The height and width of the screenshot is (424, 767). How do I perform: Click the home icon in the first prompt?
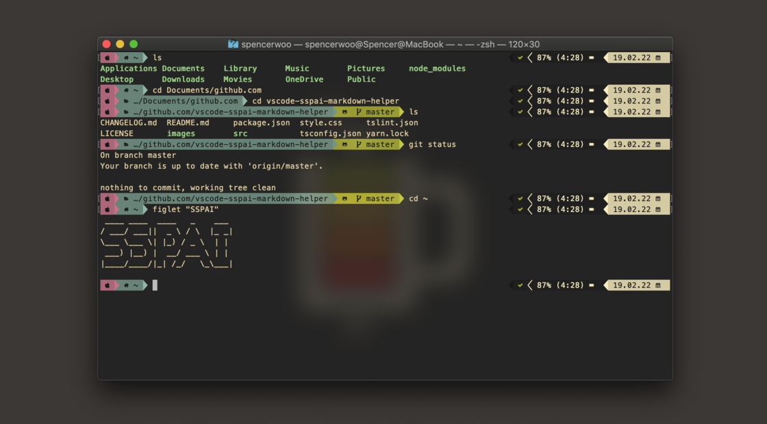[x=126, y=57]
